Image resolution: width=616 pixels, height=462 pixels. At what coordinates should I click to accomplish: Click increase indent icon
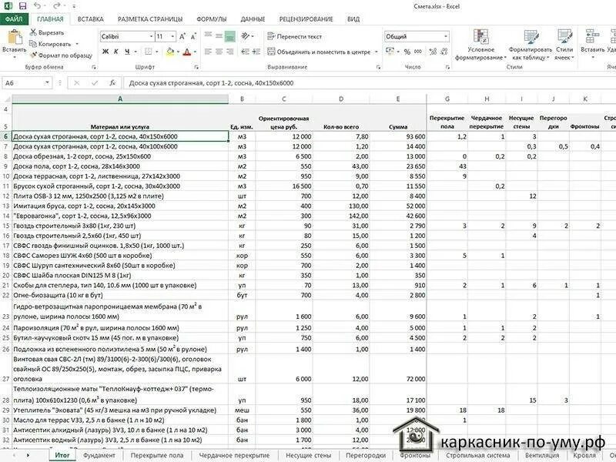tap(256, 52)
